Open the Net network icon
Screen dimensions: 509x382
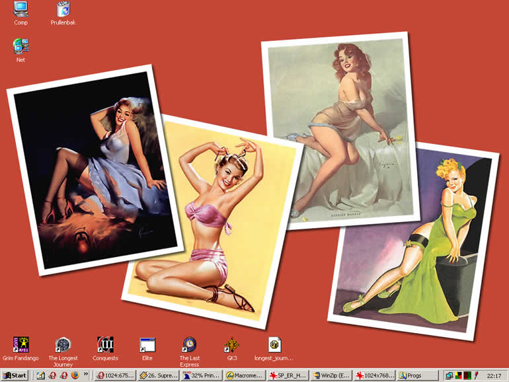[x=20, y=46]
